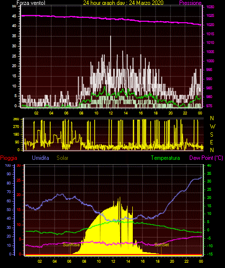Image resolution: width=225 pixels, height=268 pixels.
Task: Click hour label 12 under the wind speed chart
Action: pyautogui.click(x=111, y=113)
